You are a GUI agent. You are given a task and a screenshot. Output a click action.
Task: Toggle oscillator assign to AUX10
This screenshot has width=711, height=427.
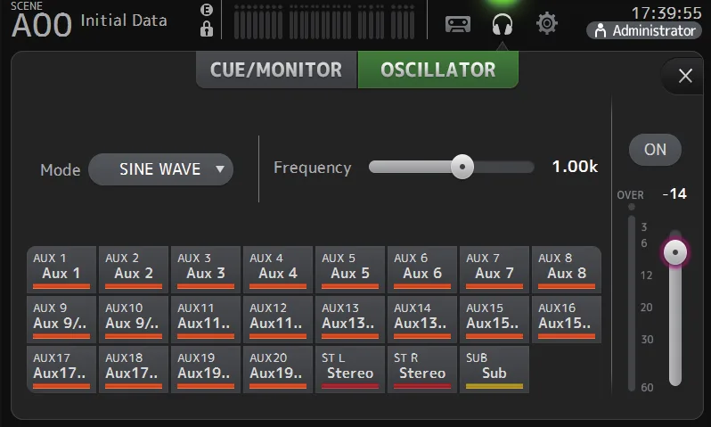pos(134,319)
